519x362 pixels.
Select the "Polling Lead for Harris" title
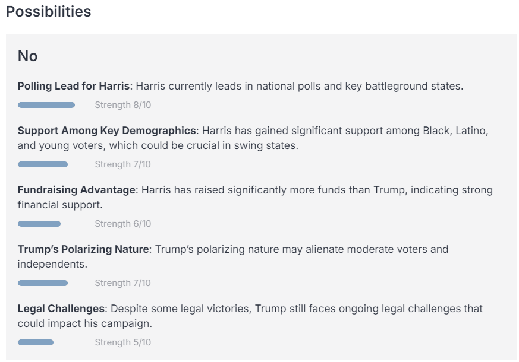point(73,86)
